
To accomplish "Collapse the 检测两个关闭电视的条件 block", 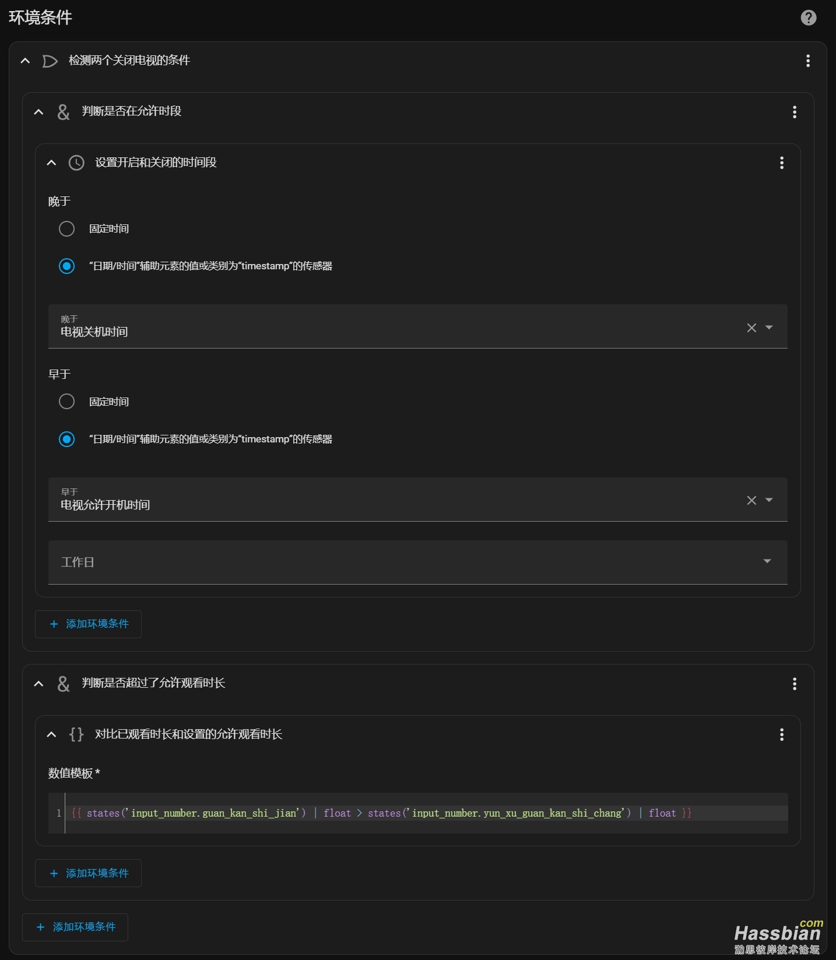I will (25, 61).
